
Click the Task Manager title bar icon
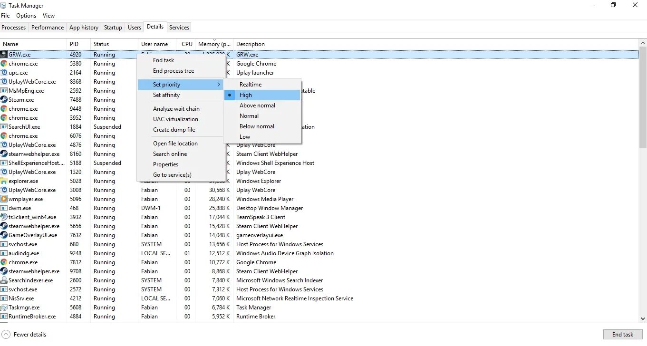(4, 5)
